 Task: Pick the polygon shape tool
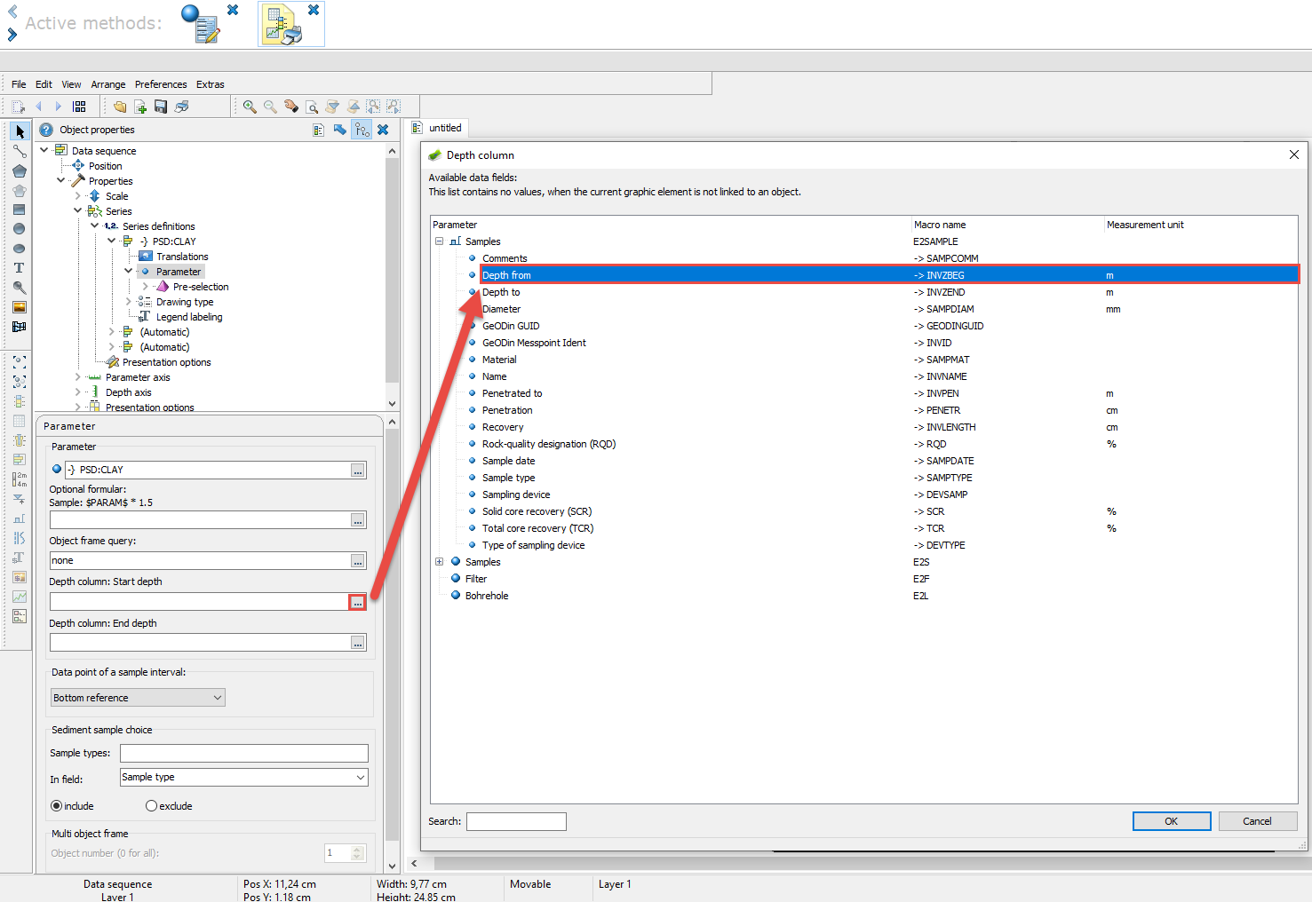pos(20,170)
